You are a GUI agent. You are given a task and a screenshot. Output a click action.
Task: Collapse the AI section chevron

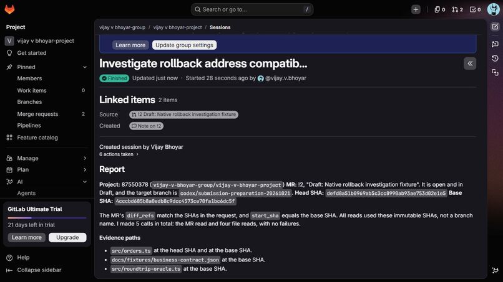[85, 182]
